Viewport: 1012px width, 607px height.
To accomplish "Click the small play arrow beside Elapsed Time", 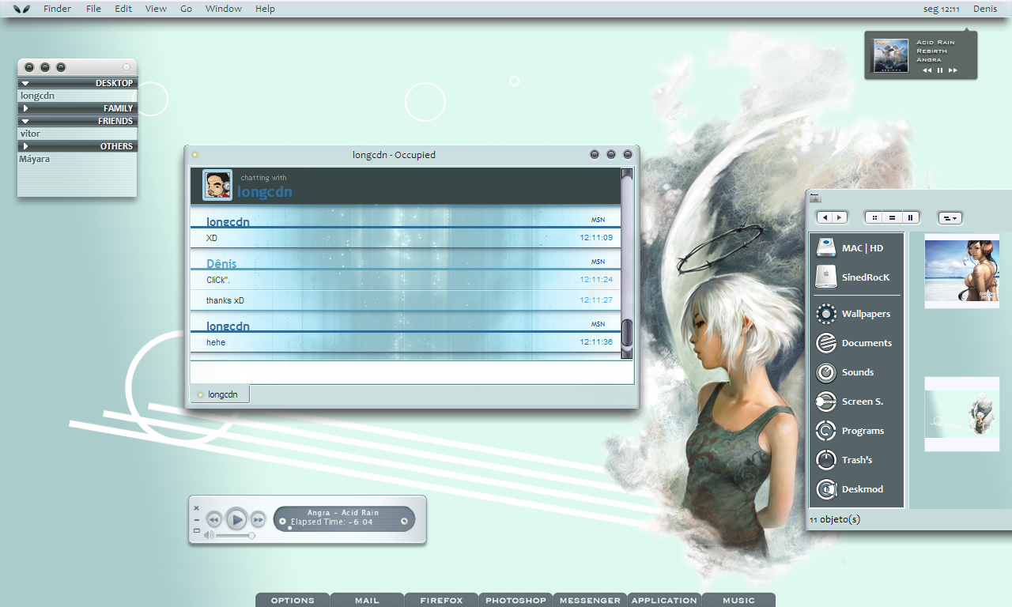I will (283, 521).
